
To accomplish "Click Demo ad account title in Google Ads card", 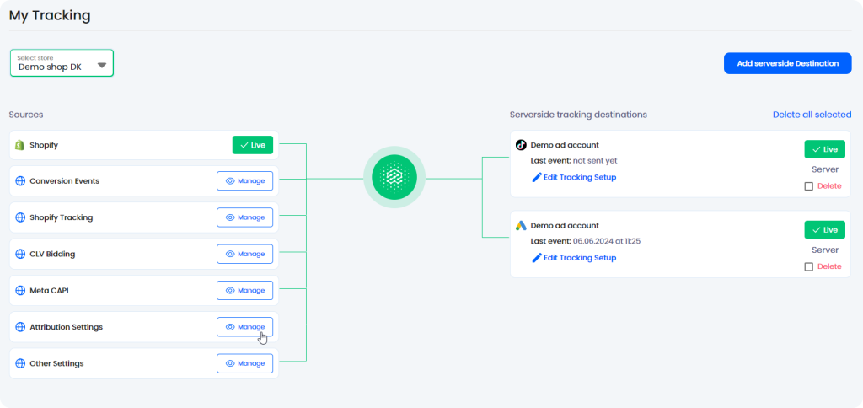I will 565,226.
